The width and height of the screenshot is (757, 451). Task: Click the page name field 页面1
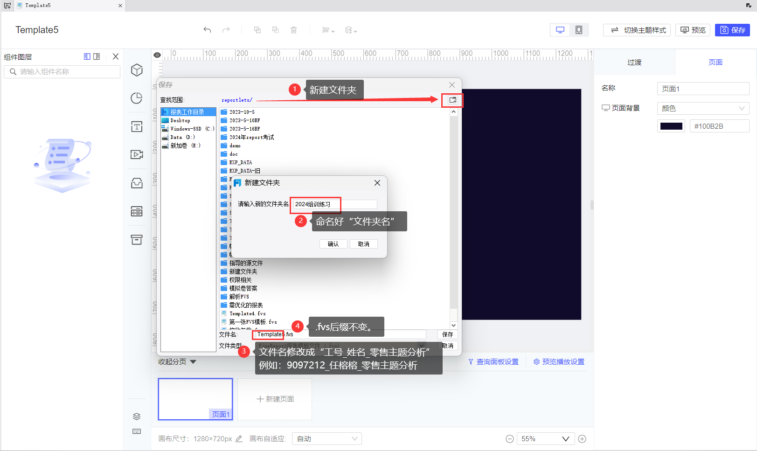tap(703, 89)
